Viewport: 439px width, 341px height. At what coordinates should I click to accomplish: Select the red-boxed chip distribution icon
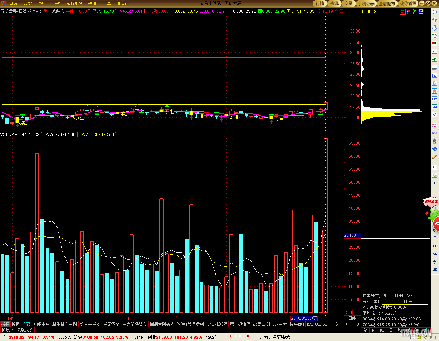click(x=403, y=12)
